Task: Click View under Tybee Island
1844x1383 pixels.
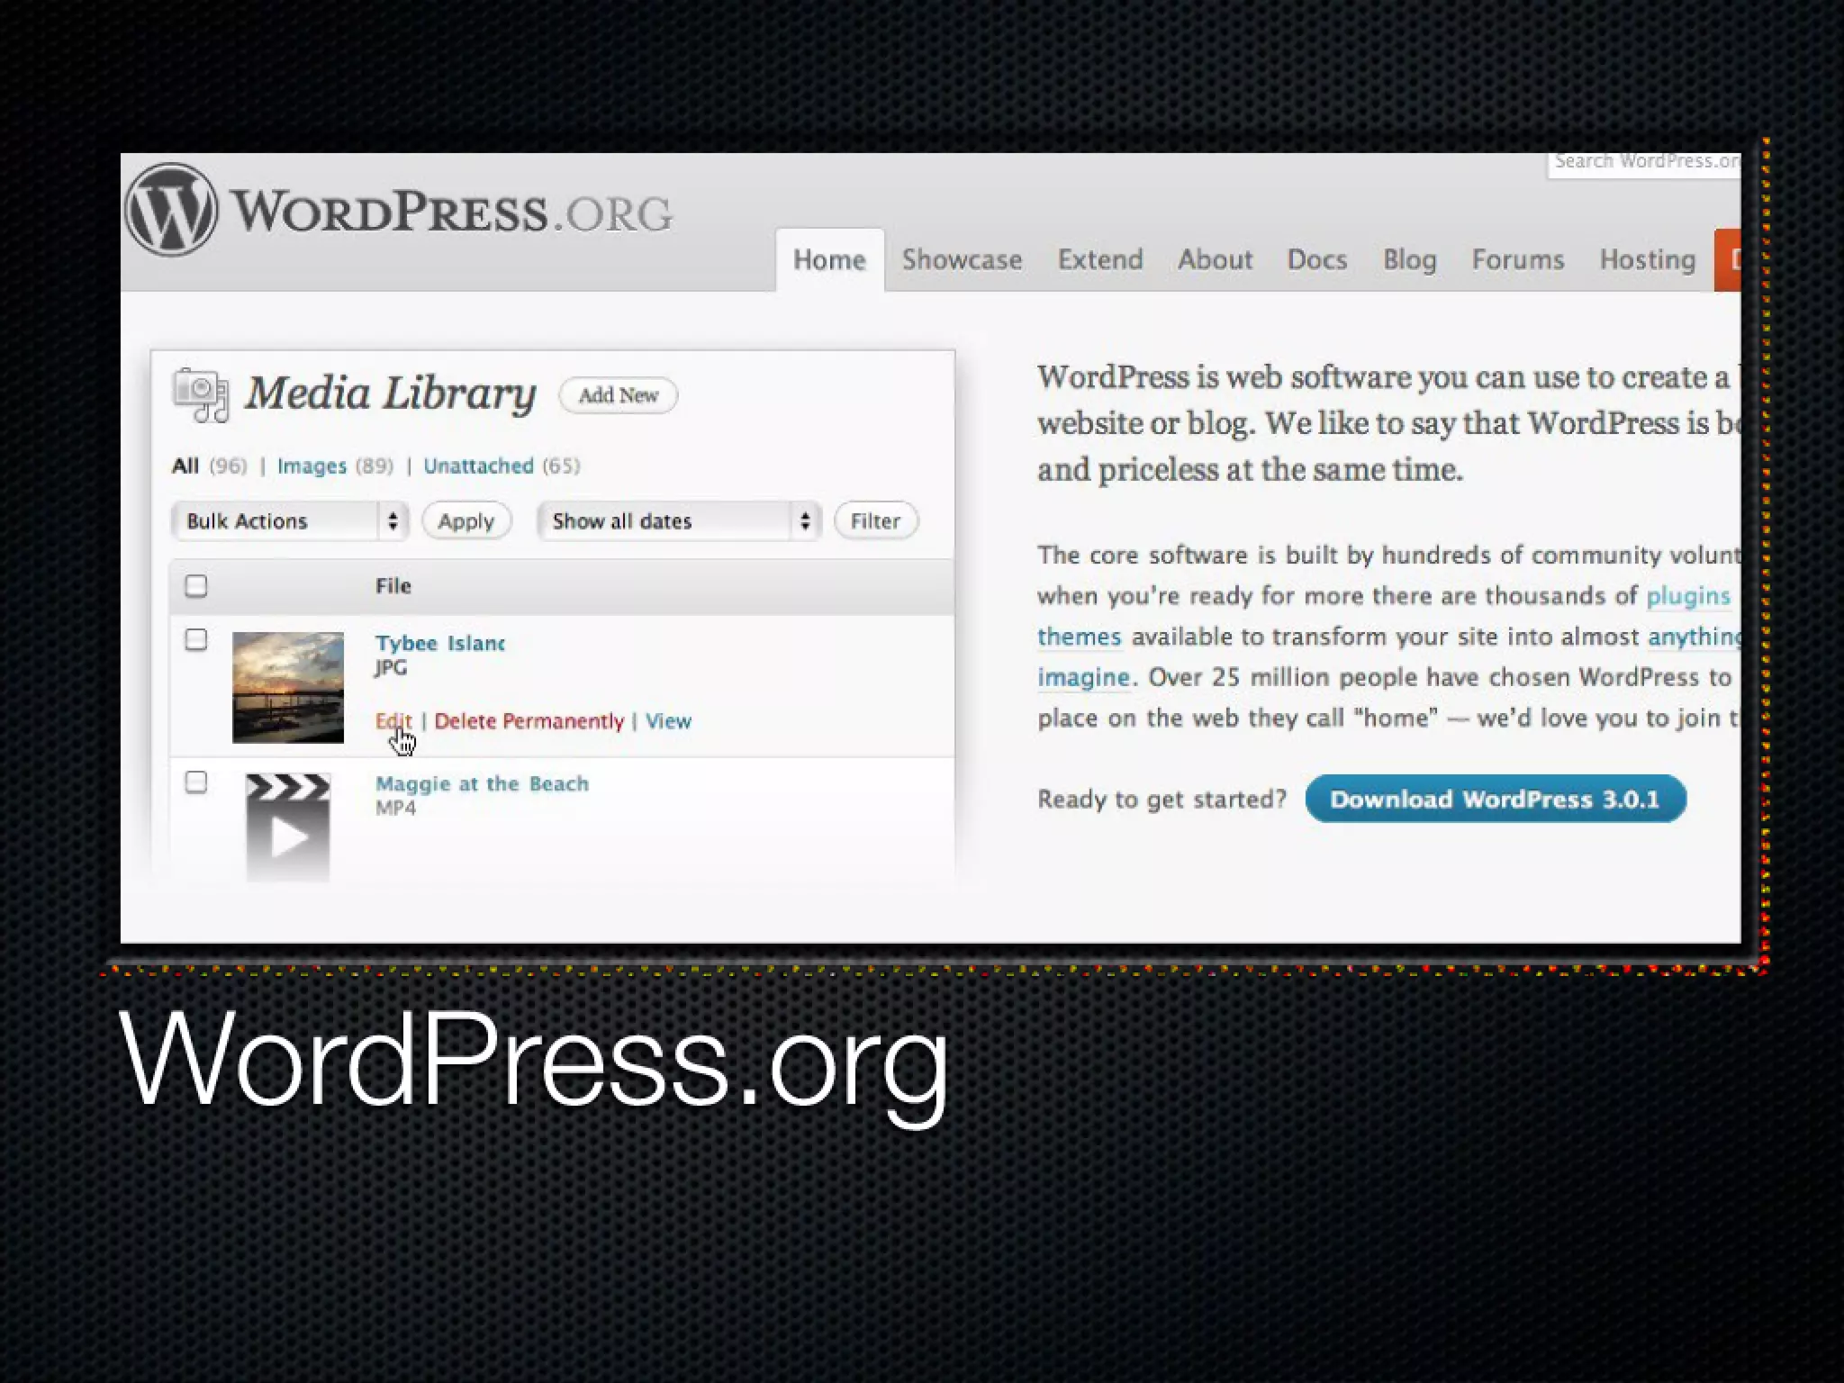Action: (669, 721)
